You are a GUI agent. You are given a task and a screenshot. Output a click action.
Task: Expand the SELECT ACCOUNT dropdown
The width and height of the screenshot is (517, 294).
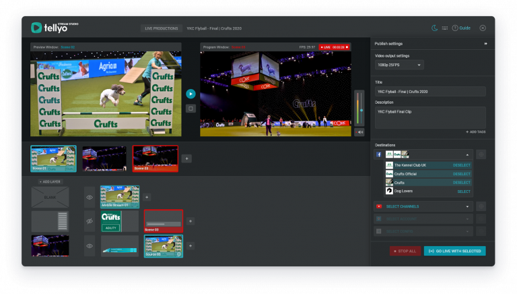[423, 218]
